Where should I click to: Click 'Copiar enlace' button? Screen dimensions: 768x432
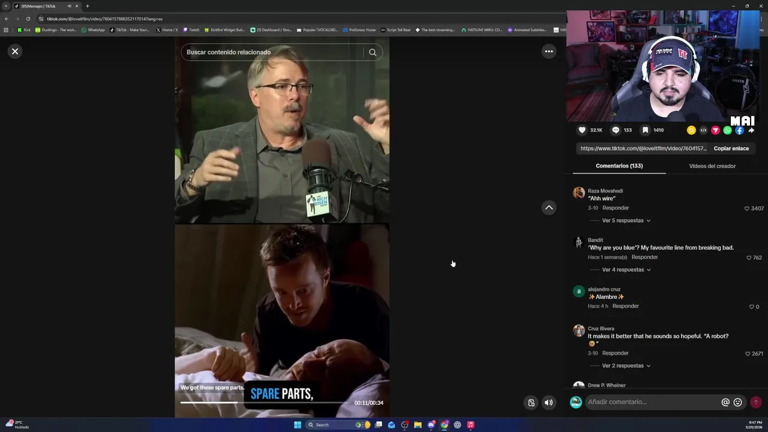coord(731,148)
